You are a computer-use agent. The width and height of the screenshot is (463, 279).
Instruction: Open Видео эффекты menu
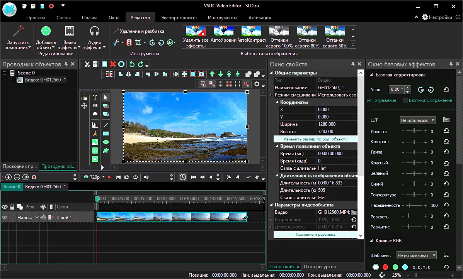[70, 37]
